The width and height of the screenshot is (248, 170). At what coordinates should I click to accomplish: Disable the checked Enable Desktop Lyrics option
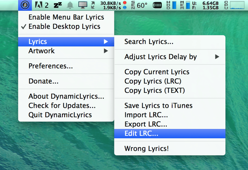[x=66, y=26]
